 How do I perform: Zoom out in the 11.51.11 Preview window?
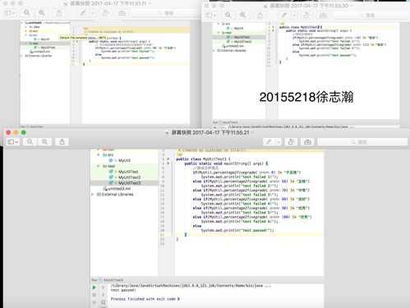[27, 13]
